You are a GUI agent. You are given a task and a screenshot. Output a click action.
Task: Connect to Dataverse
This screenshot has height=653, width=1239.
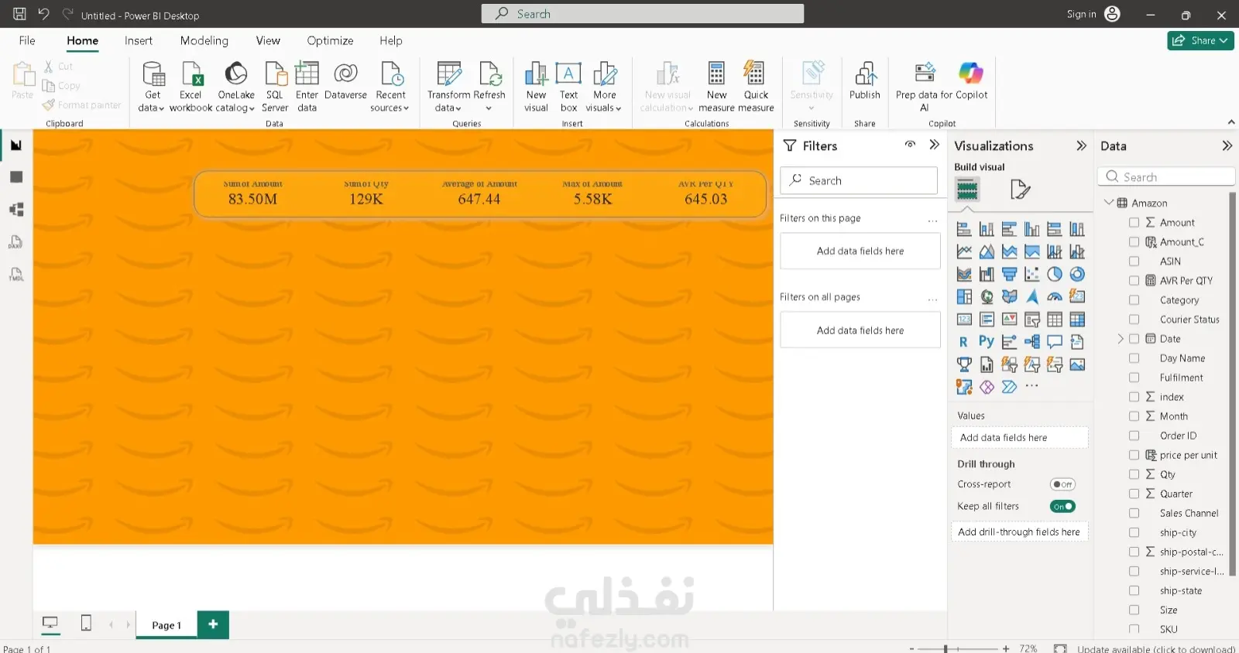tap(345, 81)
